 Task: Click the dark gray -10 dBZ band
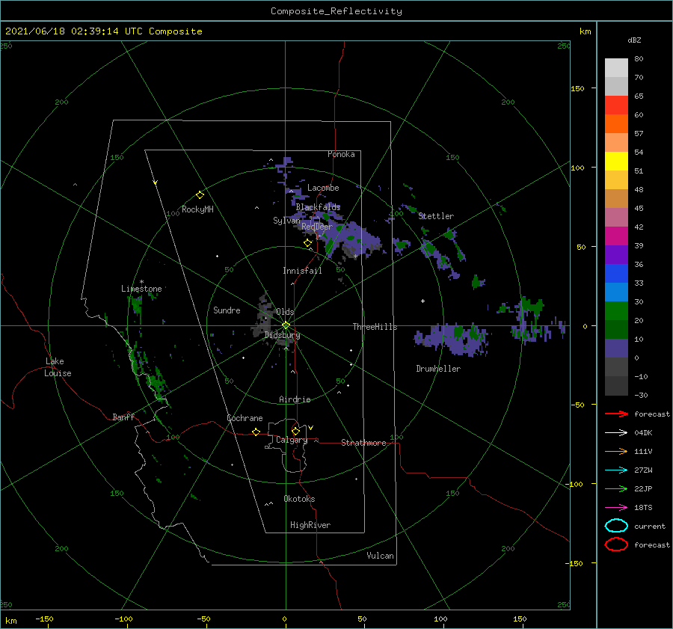click(x=616, y=386)
